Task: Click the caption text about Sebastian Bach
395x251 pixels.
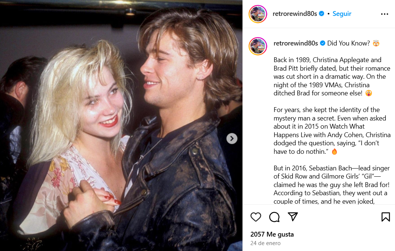Action: click(x=332, y=184)
